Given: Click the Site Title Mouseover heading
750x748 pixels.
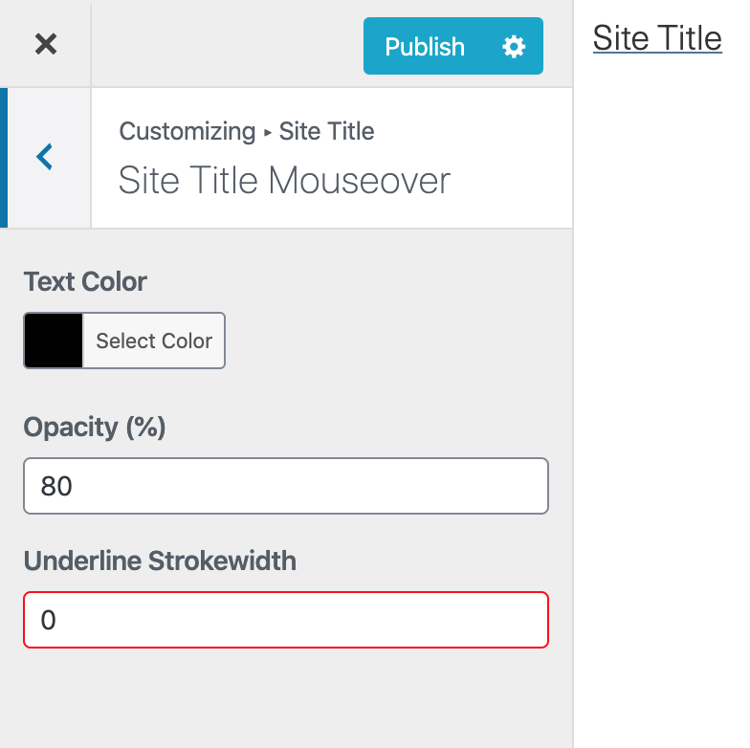Looking at the screenshot, I should point(284,181).
